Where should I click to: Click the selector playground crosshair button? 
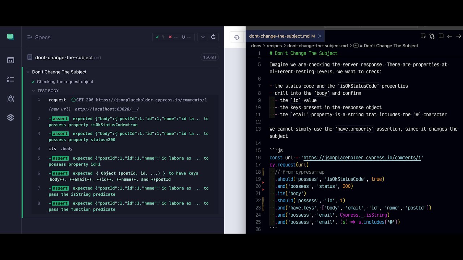[x=237, y=37]
